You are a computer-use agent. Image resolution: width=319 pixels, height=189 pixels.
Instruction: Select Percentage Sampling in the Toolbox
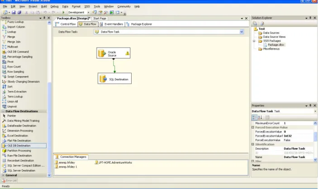tap(20, 57)
